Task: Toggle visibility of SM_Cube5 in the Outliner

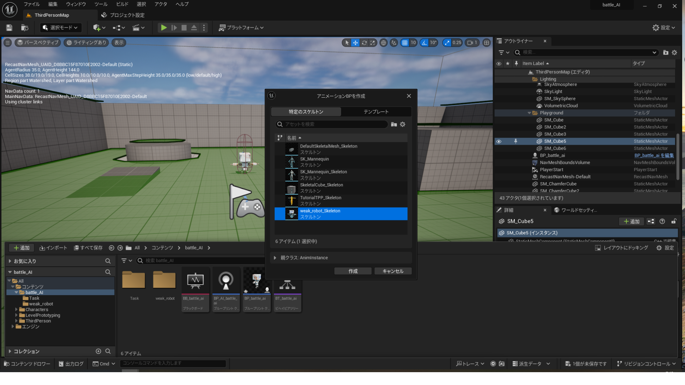Action: 499,141
